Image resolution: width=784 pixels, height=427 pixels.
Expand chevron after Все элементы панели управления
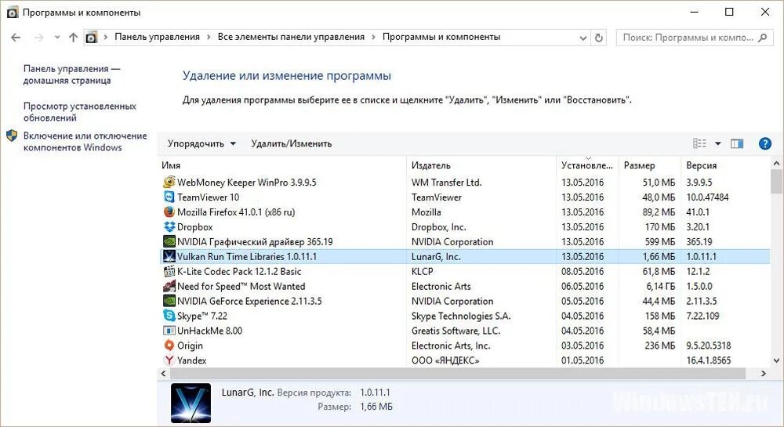pyautogui.click(x=373, y=38)
